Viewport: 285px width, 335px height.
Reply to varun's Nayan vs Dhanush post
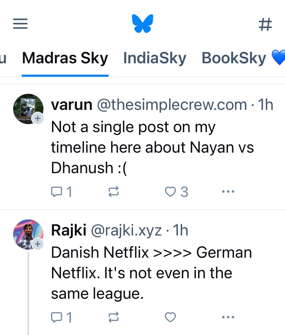pyautogui.click(x=61, y=192)
